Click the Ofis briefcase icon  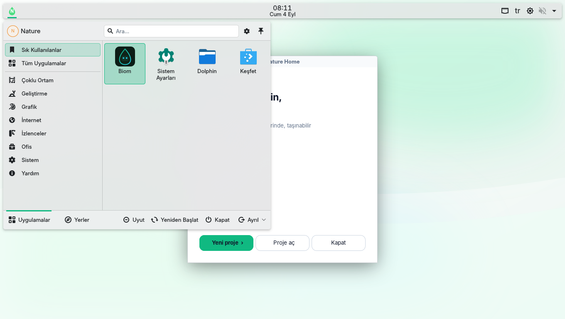pyautogui.click(x=12, y=147)
